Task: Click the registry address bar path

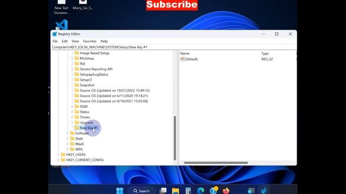Action: tap(99, 47)
